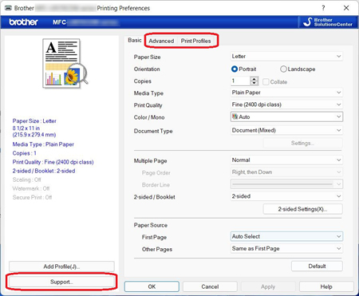Open the Multiple Page dropdown

coord(286,160)
